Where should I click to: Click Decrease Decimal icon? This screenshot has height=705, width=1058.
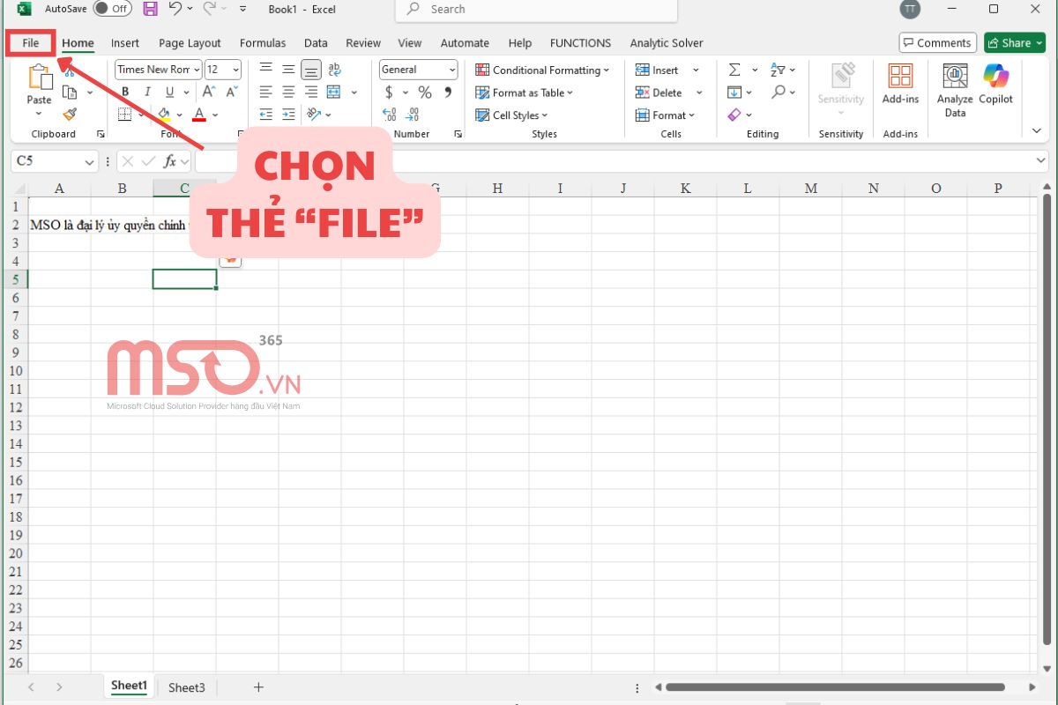pos(412,115)
